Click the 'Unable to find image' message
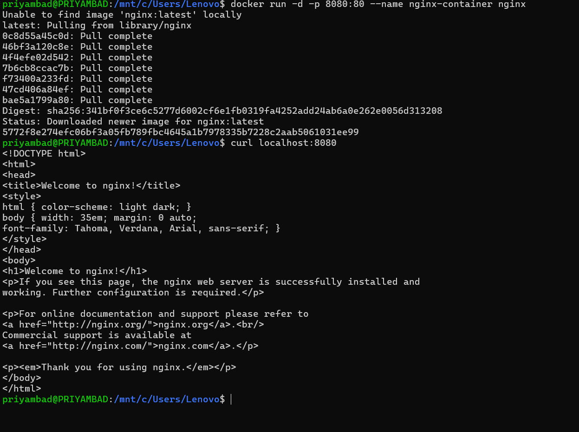Screen dimensions: 579x432 [122, 15]
